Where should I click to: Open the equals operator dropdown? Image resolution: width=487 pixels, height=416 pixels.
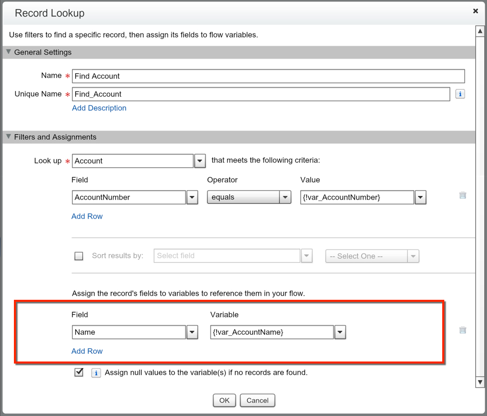click(285, 197)
